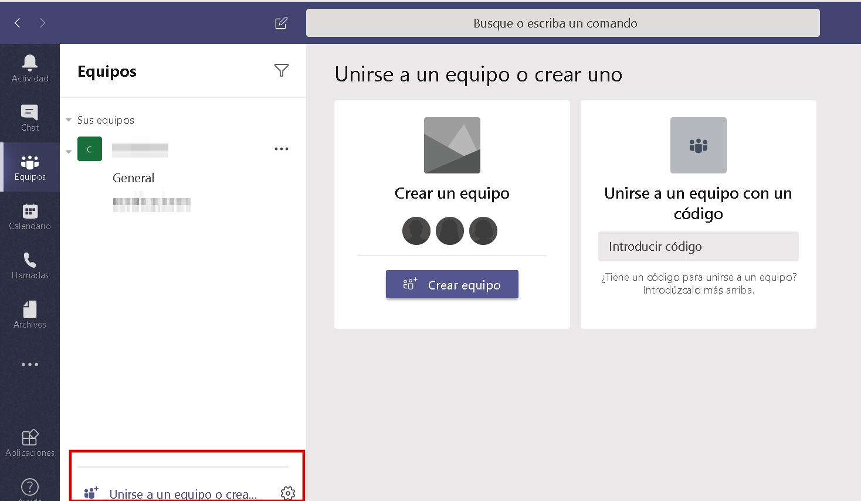Focus the Introducir código field
The image size is (861, 501).
699,246
